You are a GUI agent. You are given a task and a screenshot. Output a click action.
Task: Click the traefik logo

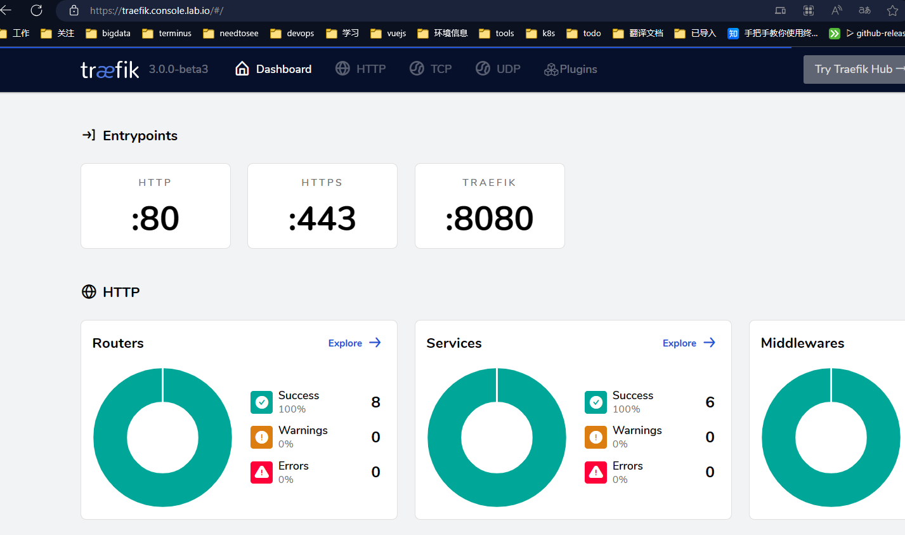pos(110,69)
